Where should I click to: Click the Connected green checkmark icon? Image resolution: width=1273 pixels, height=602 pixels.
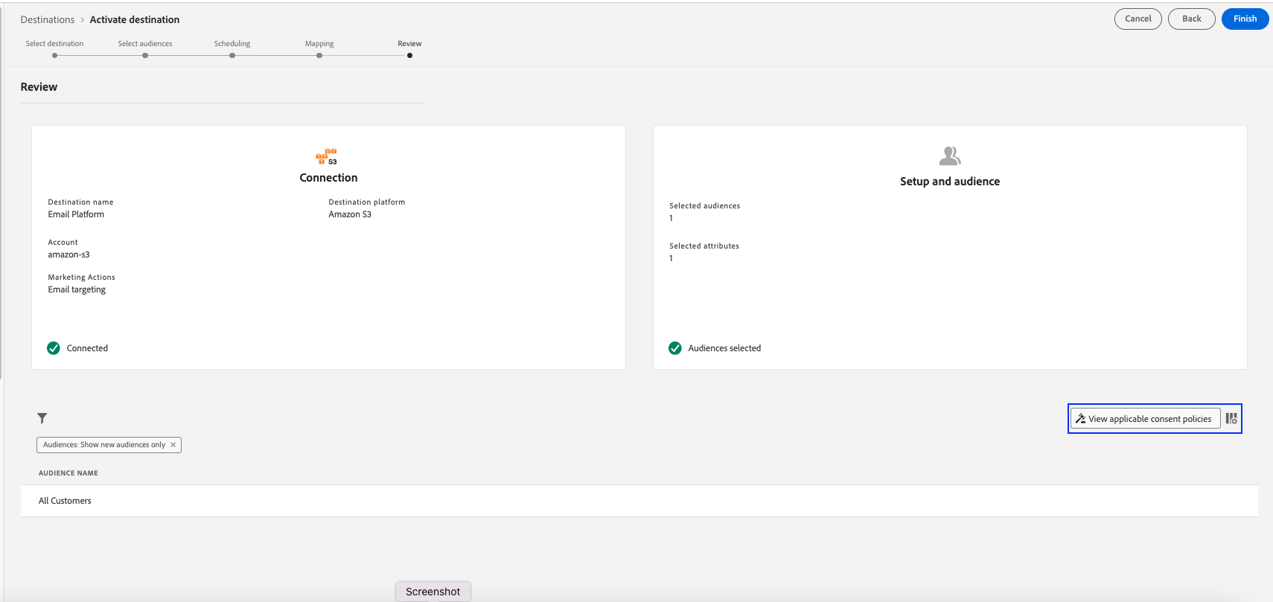point(54,348)
